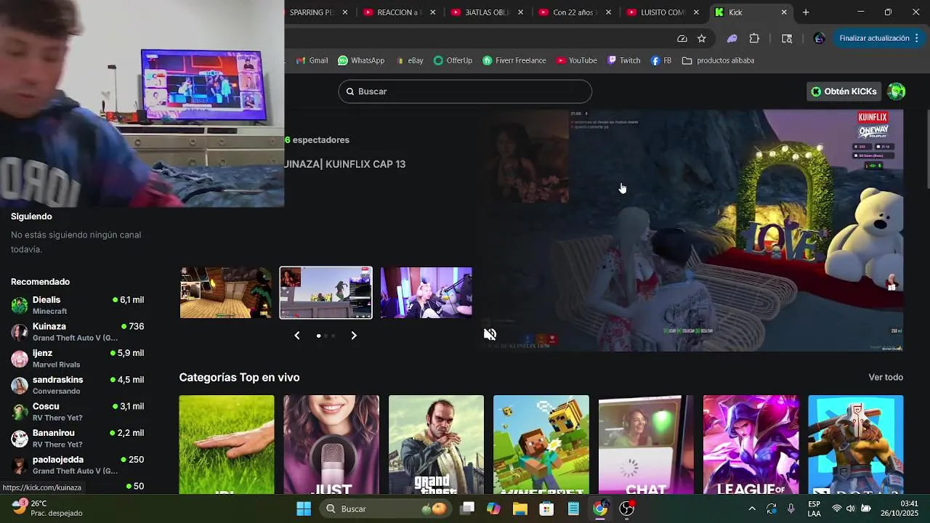Open Kuinaza recommended channel
This screenshot has width=930, height=523.
77,332
